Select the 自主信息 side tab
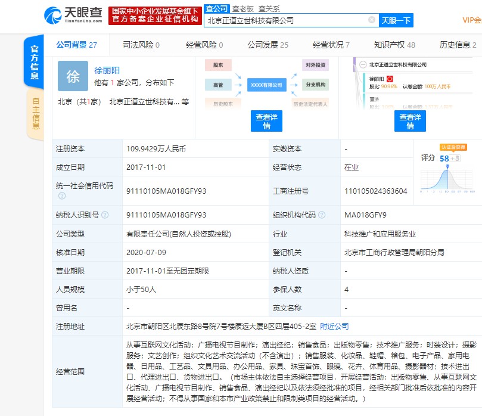The height and width of the screenshot is (416, 482). tap(35, 114)
